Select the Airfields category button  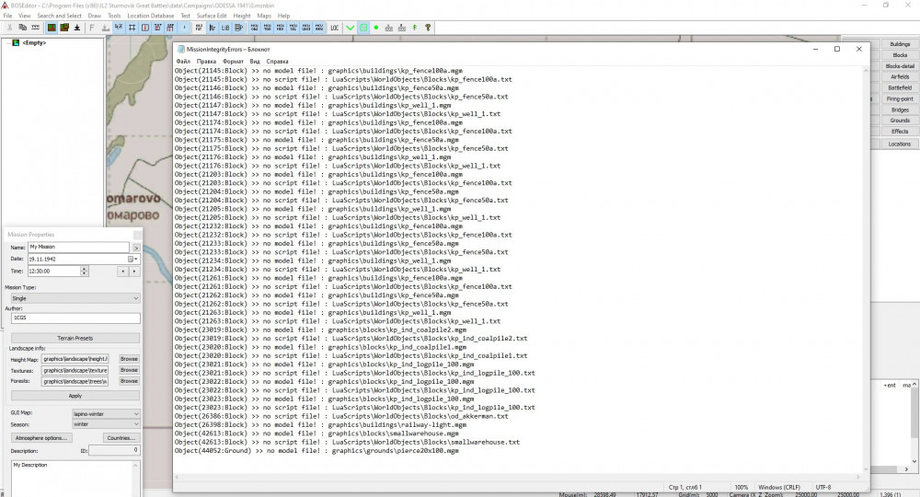pyautogui.click(x=900, y=77)
